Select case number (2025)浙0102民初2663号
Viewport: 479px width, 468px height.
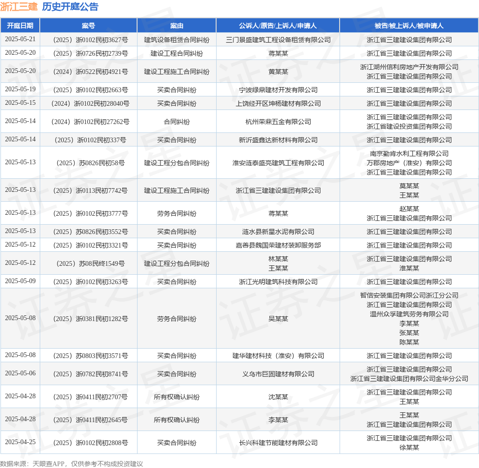click(x=90, y=90)
